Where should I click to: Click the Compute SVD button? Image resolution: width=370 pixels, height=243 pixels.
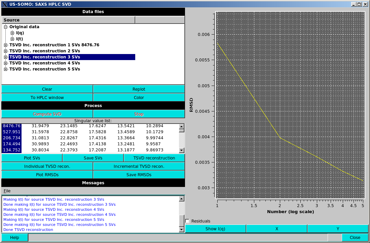coord(47,114)
